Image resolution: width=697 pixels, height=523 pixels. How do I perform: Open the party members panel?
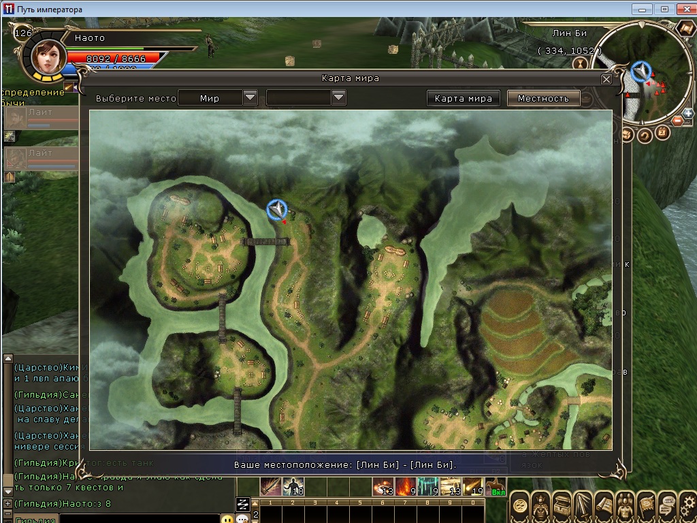pos(625,507)
